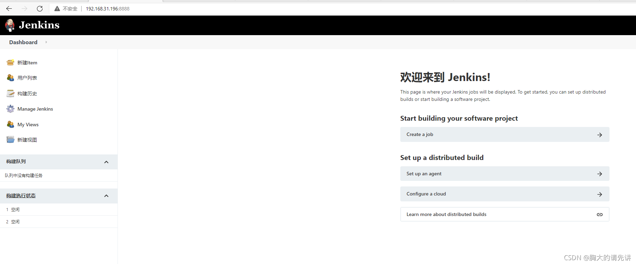This screenshot has width=636, height=264.
Task: Click the 用户列表 people icon
Action: [10, 78]
